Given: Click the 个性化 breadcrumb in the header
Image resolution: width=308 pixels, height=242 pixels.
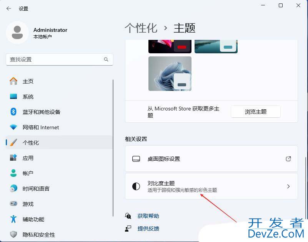Looking at the screenshot, I should (x=141, y=28).
